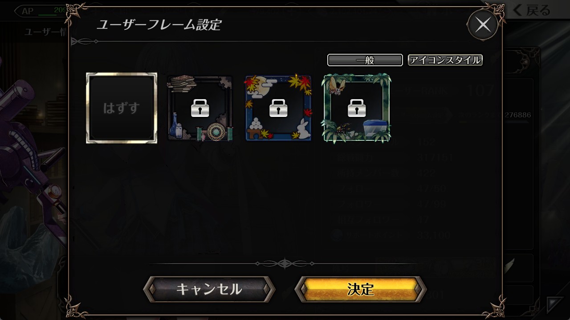Click the lock icon on autumn frame

[x=278, y=108]
